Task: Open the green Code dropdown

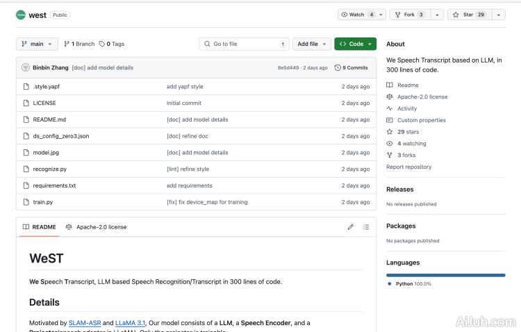Action: (x=355, y=44)
